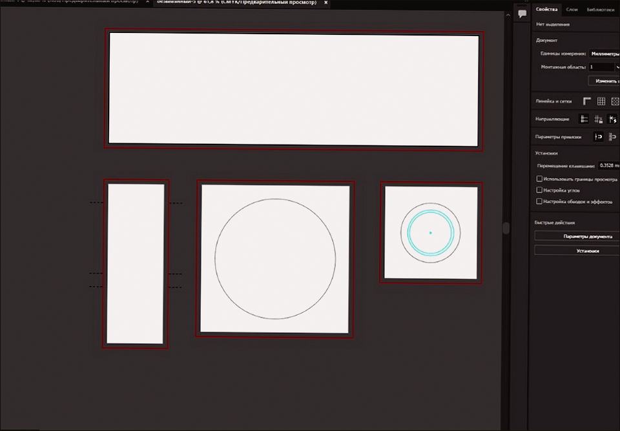The height and width of the screenshot is (431, 620).
Task: Toggle rulers icon next to Линейка и сетки
Action: click(x=587, y=101)
